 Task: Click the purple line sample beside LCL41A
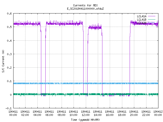coord(152,16)
